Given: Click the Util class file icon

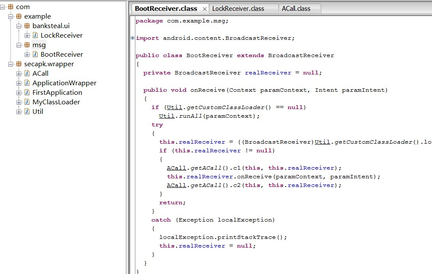Looking at the screenshot, I should [27, 111].
